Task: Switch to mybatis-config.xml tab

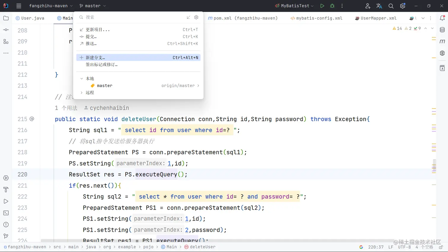Action: click(316, 18)
